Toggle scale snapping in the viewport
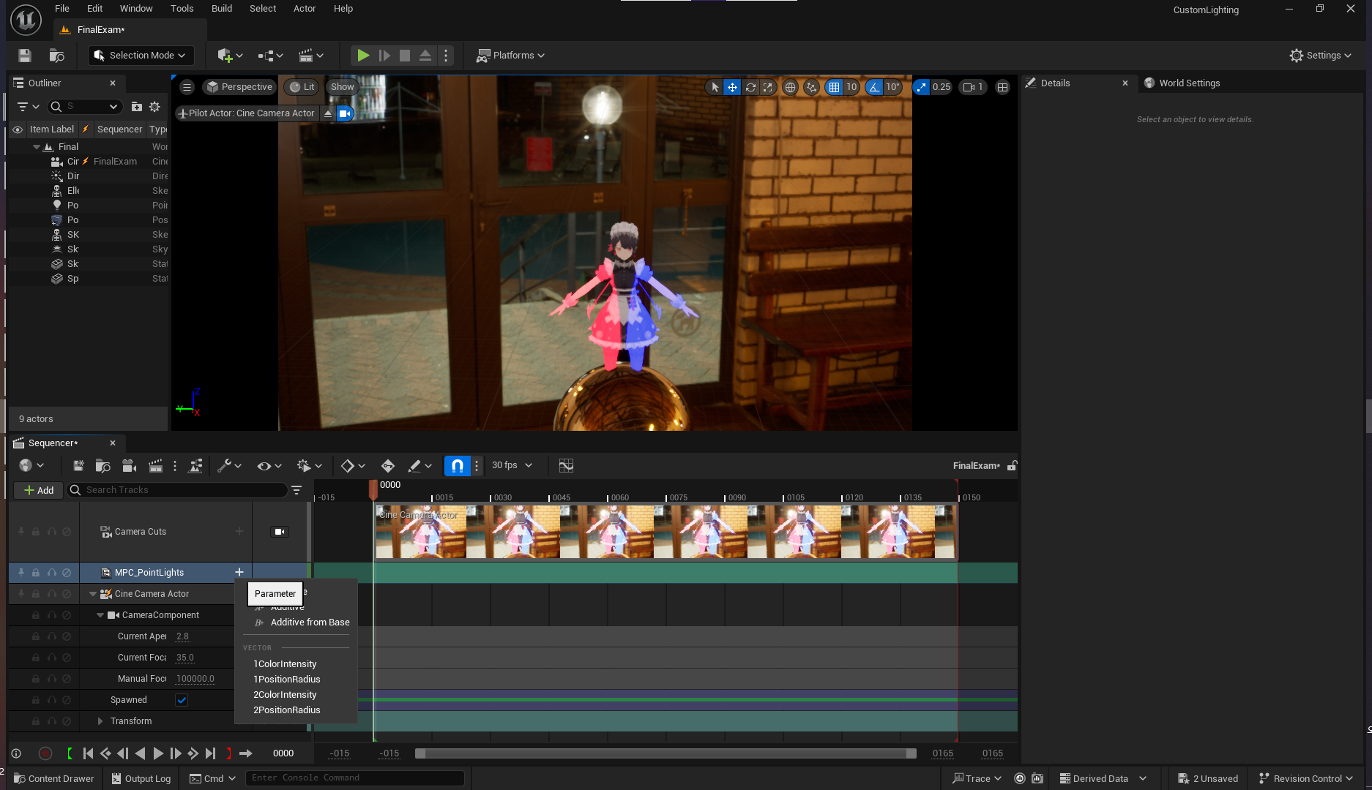This screenshot has width=1372, height=790. point(921,87)
